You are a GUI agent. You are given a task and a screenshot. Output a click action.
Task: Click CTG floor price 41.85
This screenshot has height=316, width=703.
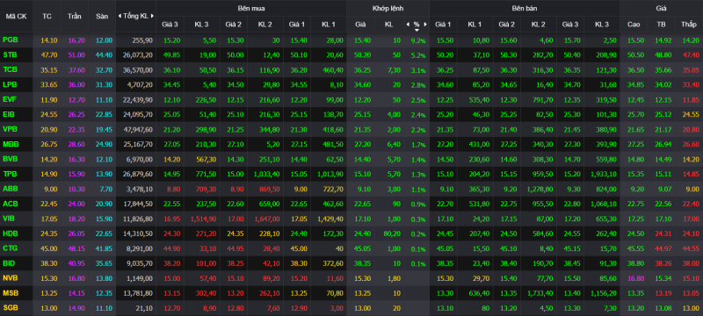tap(104, 248)
